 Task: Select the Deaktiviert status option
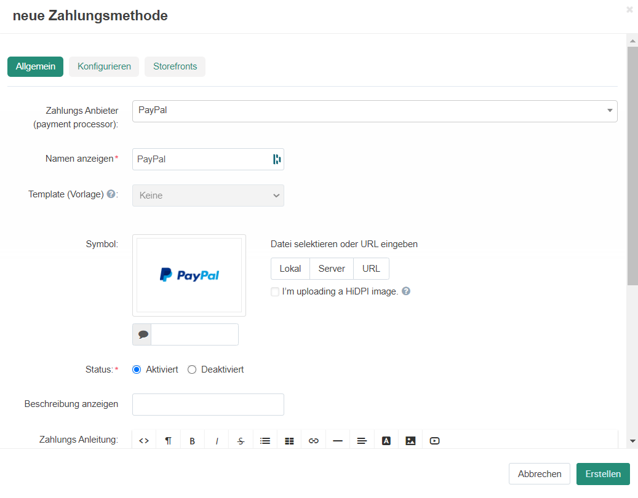[192, 370]
